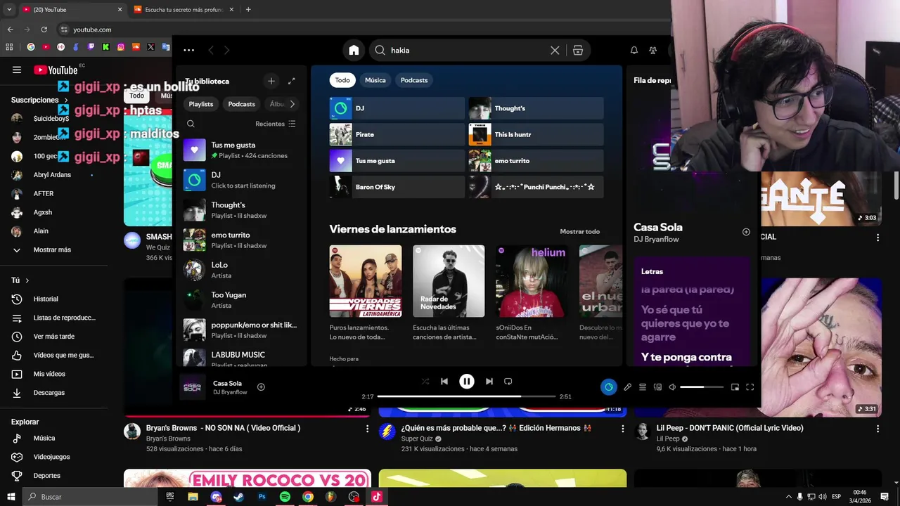Open Spotify miniplayer
Image resolution: width=900 pixels, height=506 pixels.
(735, 387)
